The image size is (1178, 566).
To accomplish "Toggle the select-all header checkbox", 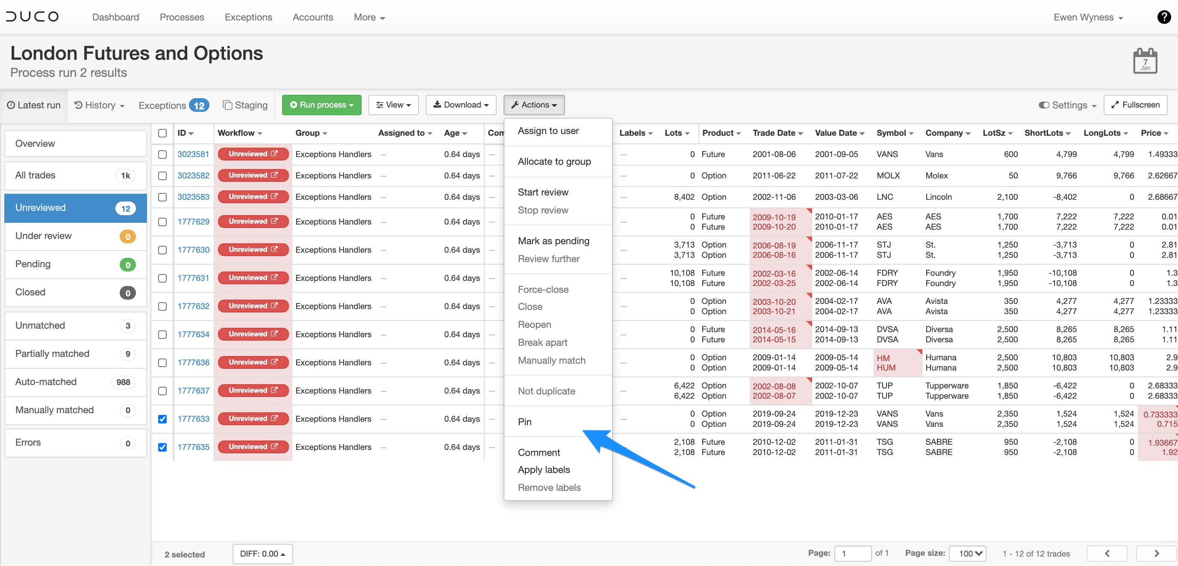I will pos(162,133).
